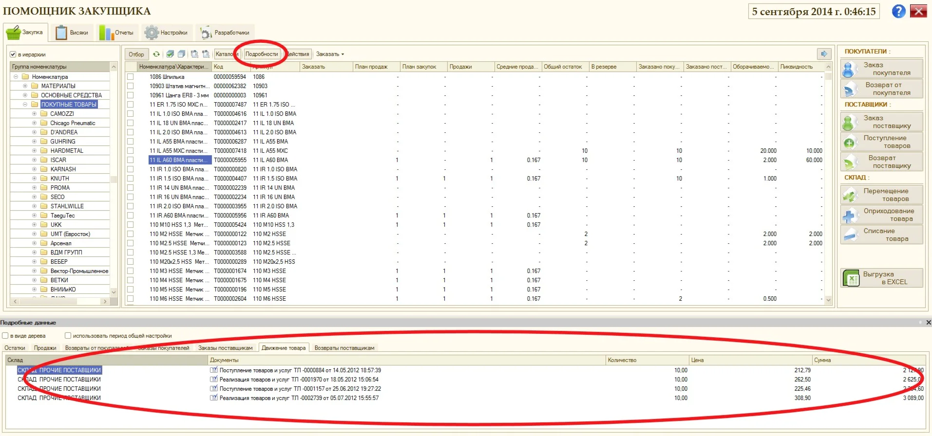Collapse the Номенклатура root tree node
This screenshot has width=932, height=436.
point(16,76)
